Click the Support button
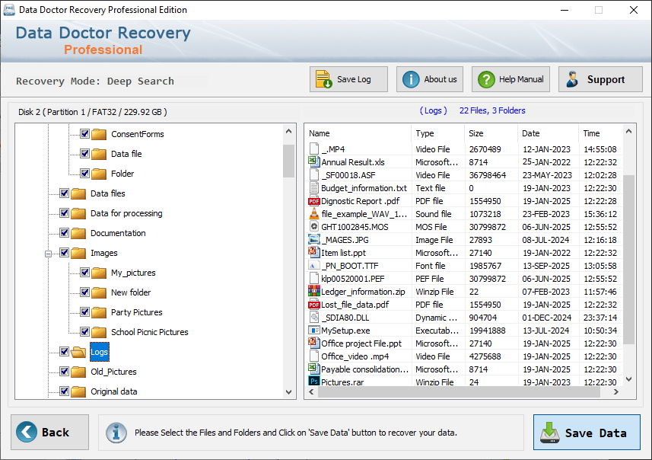Image resolution: width=652 pixels, height=460 pixels. point(600,79)
